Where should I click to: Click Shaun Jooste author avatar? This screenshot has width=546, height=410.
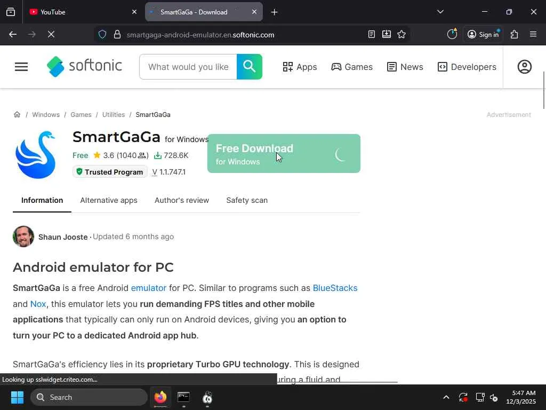click(23, 236)
